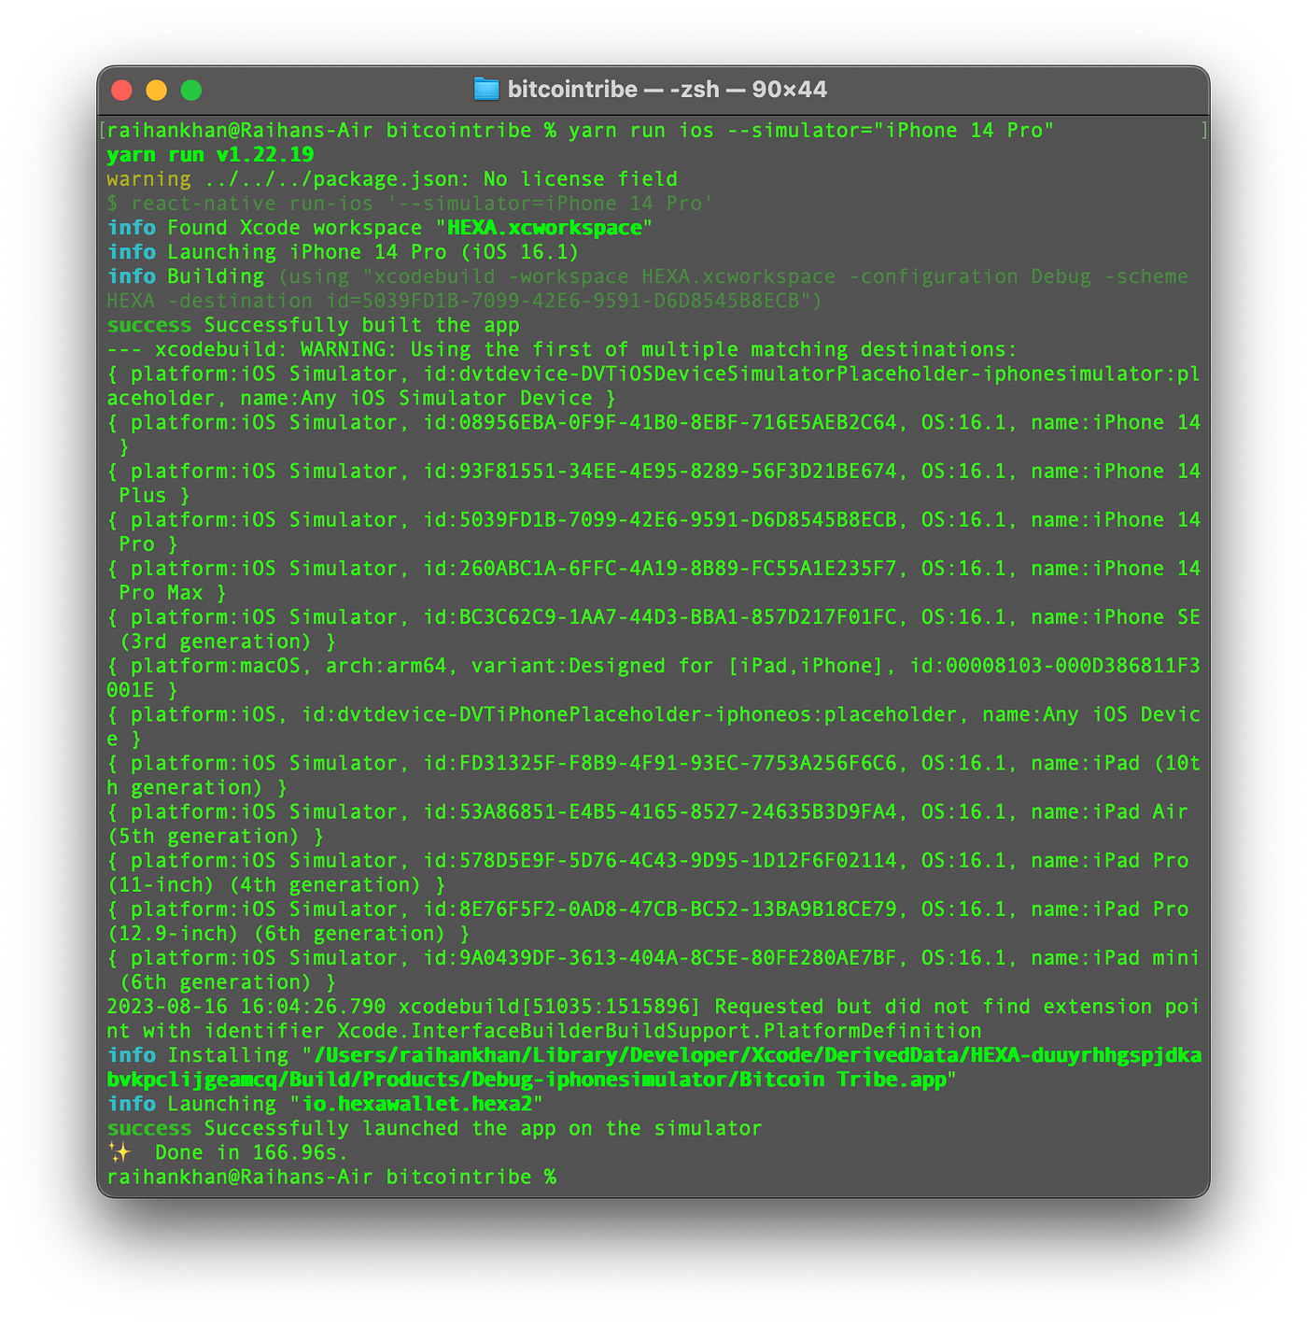Click "(11-inch) (4th generation) }" line
This screenshot has height=1326, width=1307.
click(x=276, y=884)
